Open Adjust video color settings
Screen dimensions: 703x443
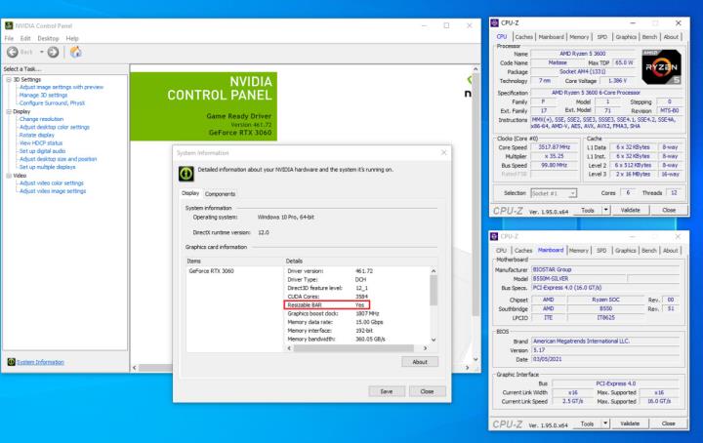coord(51,182)
